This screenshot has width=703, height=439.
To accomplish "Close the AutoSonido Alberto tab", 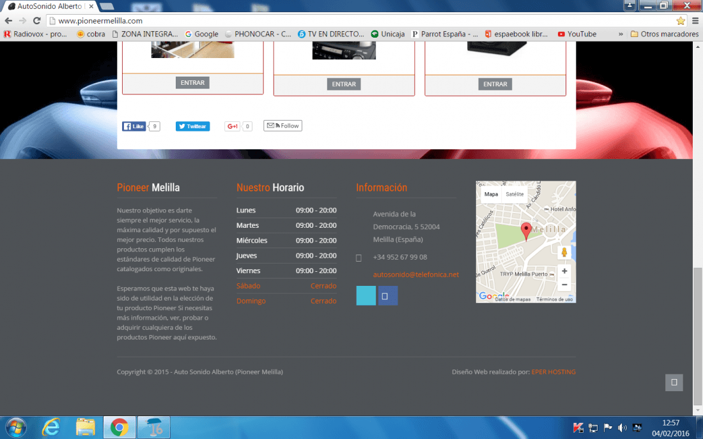I will (x=91, y=6).
